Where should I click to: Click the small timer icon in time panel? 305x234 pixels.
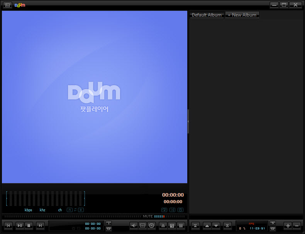point(73,228)
